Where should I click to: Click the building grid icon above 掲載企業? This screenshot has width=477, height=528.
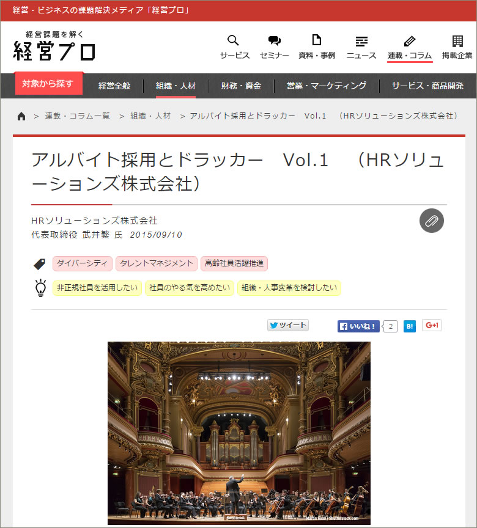coord(457,41)
